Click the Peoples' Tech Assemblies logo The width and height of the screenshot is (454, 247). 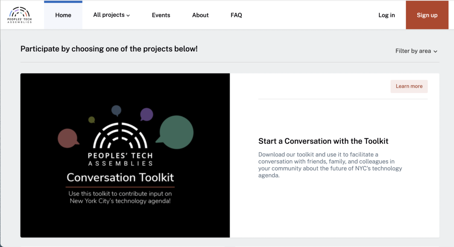pyautogui.click(x=20, y=15)
